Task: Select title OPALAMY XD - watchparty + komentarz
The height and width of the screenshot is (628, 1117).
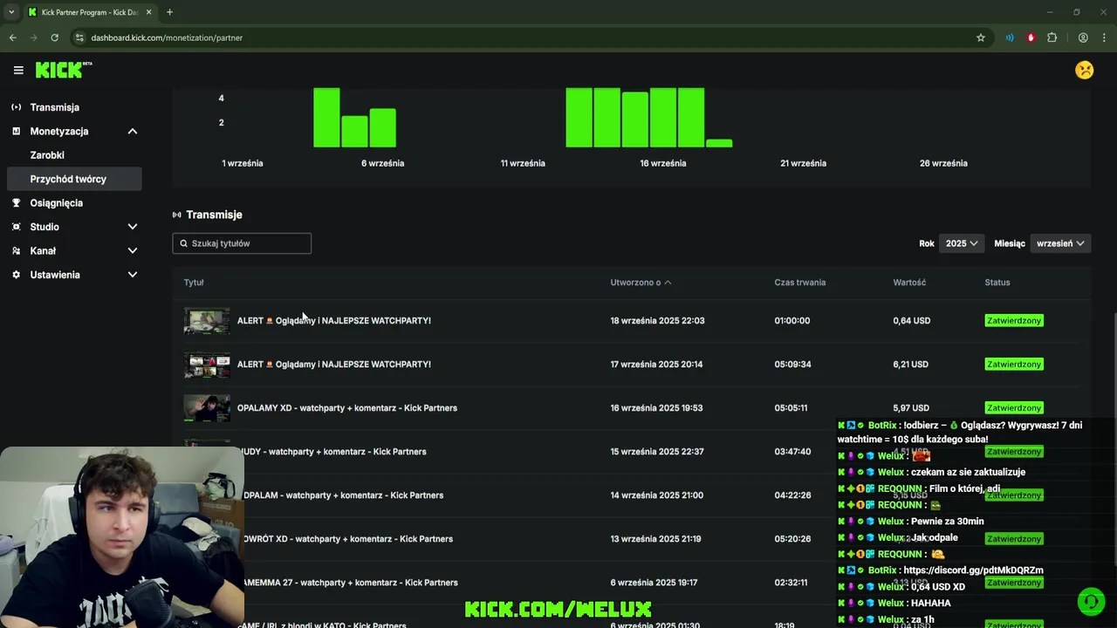Action: point(347,408)
